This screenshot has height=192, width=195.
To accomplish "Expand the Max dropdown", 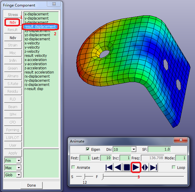I will pos(19,168).
